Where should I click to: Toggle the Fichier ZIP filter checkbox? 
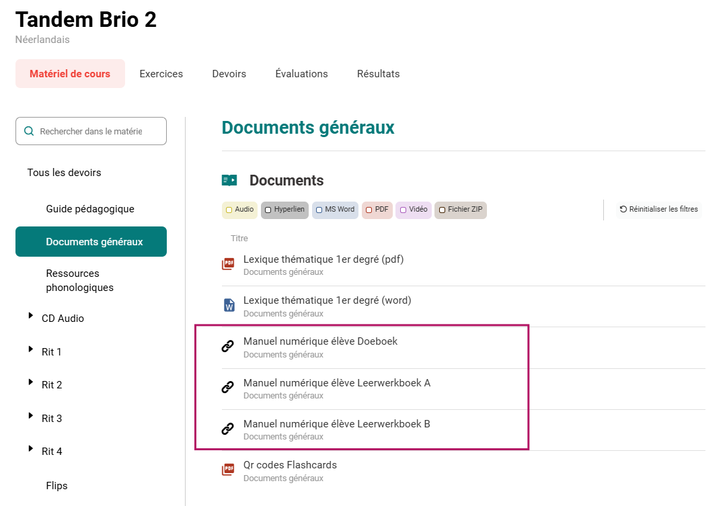[x=443, y=210]
